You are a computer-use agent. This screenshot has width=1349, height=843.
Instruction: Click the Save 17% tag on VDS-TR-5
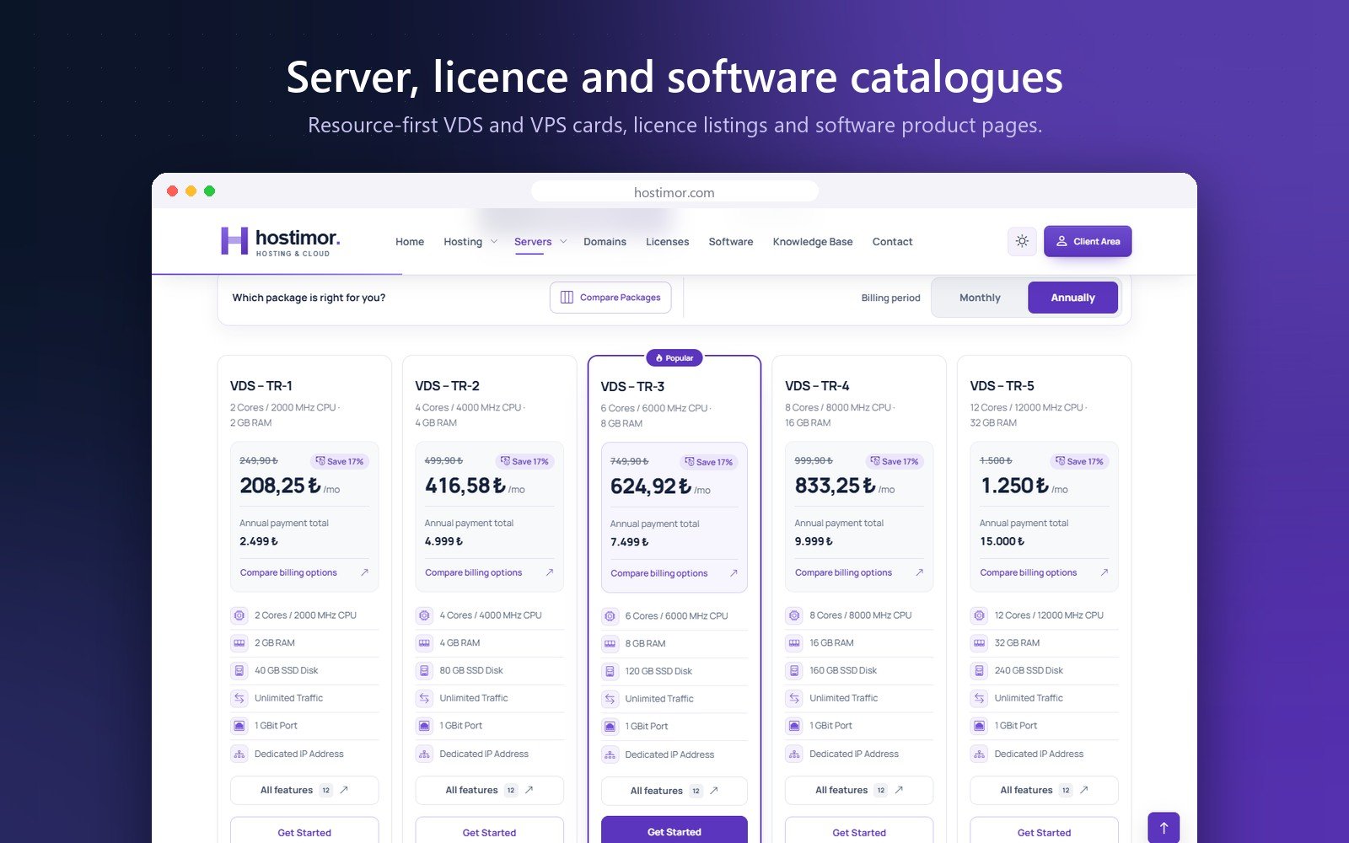[1080, 461]
